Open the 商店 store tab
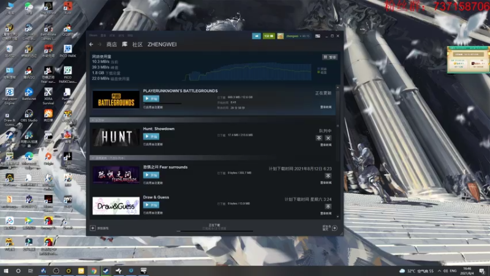The image size is (490, 276). (111, 44)
